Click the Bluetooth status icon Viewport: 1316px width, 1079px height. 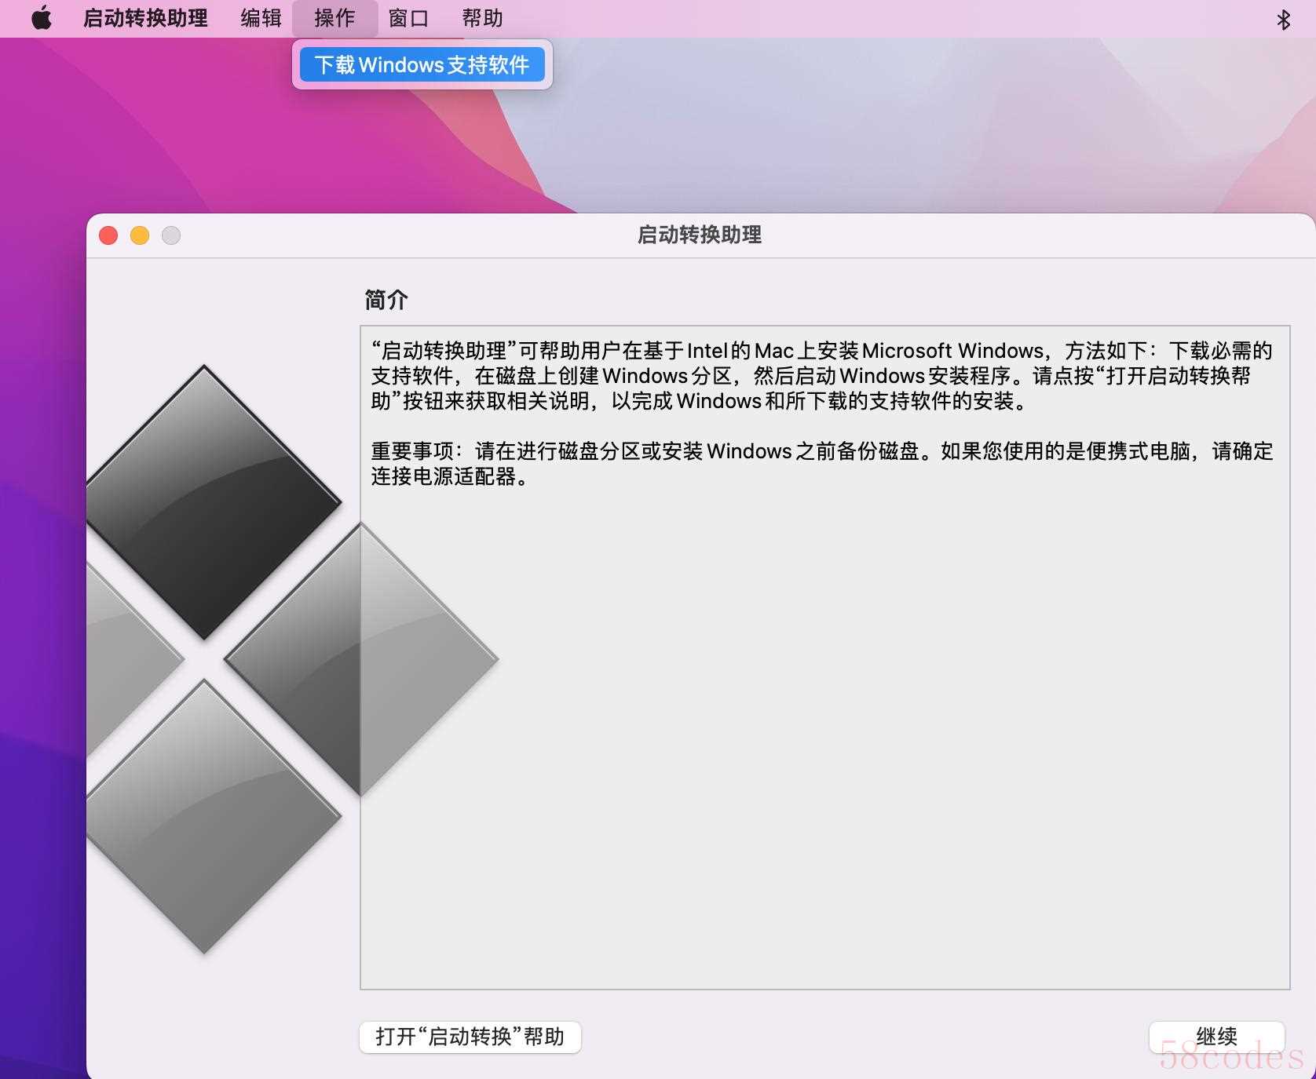pos(1284,19)
